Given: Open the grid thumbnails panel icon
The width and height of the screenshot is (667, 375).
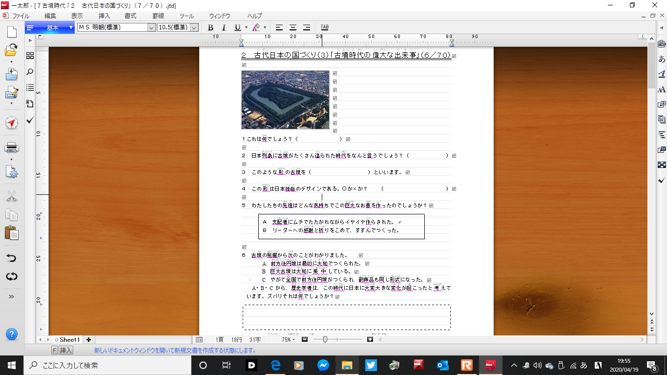Looking at the screenshot, I should (x=30, y=56).
